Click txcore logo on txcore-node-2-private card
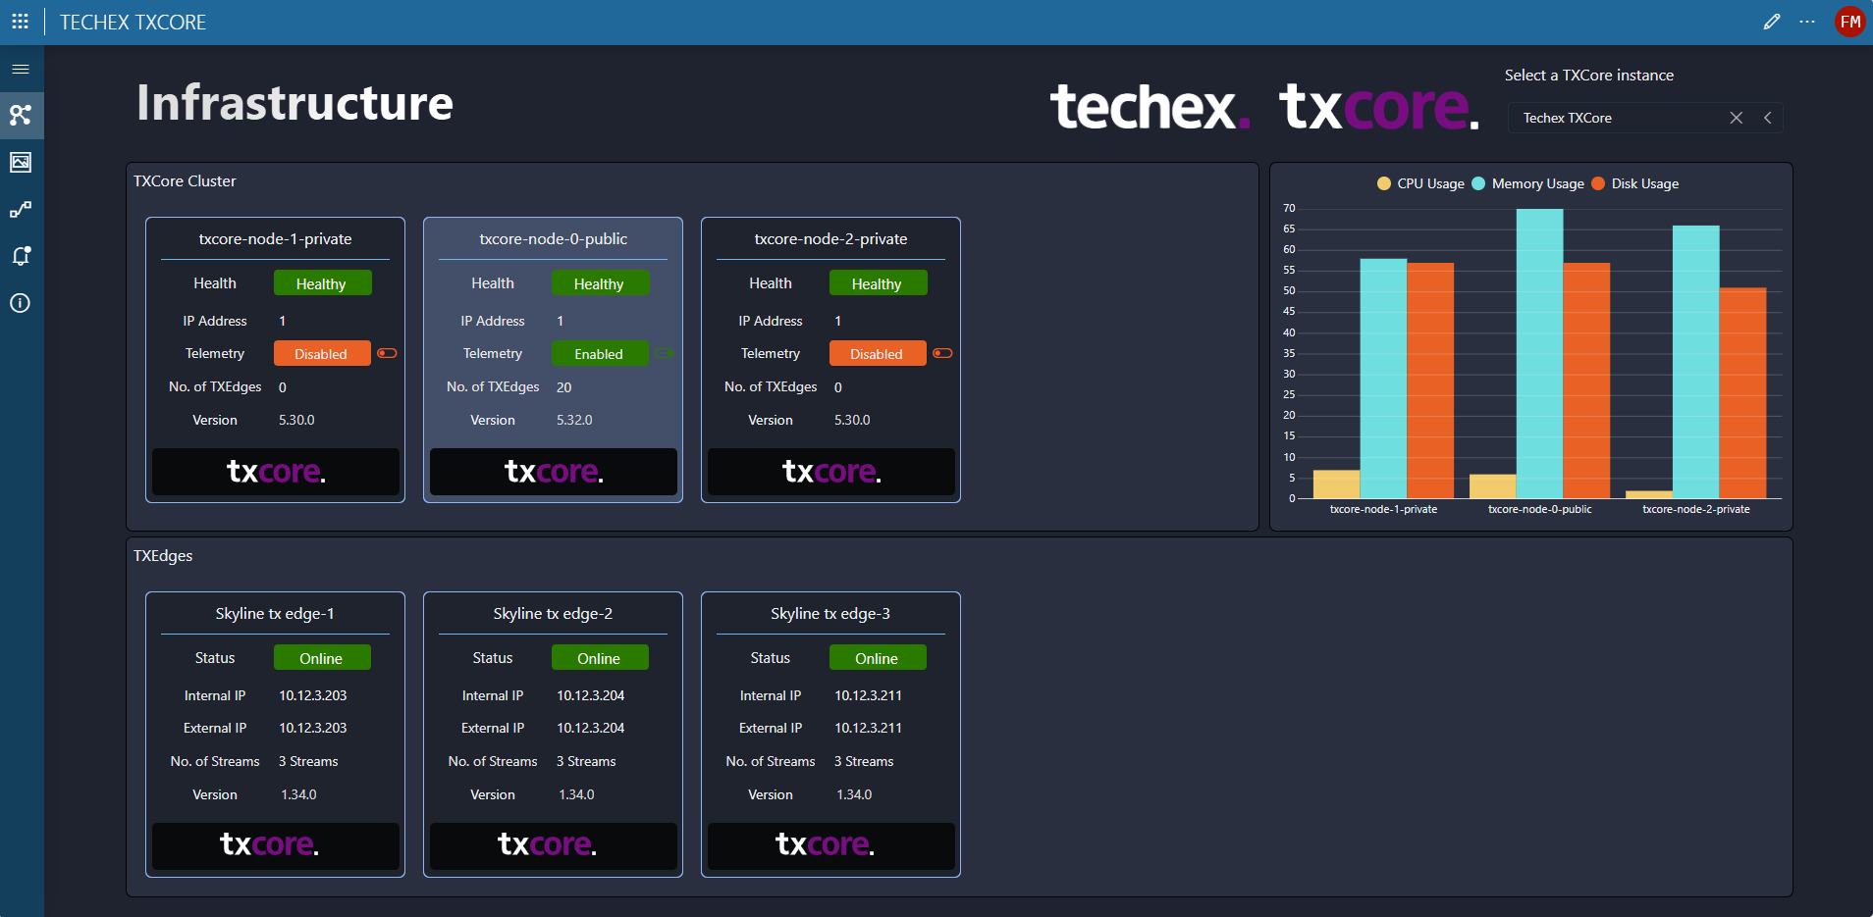 point(831,472)
